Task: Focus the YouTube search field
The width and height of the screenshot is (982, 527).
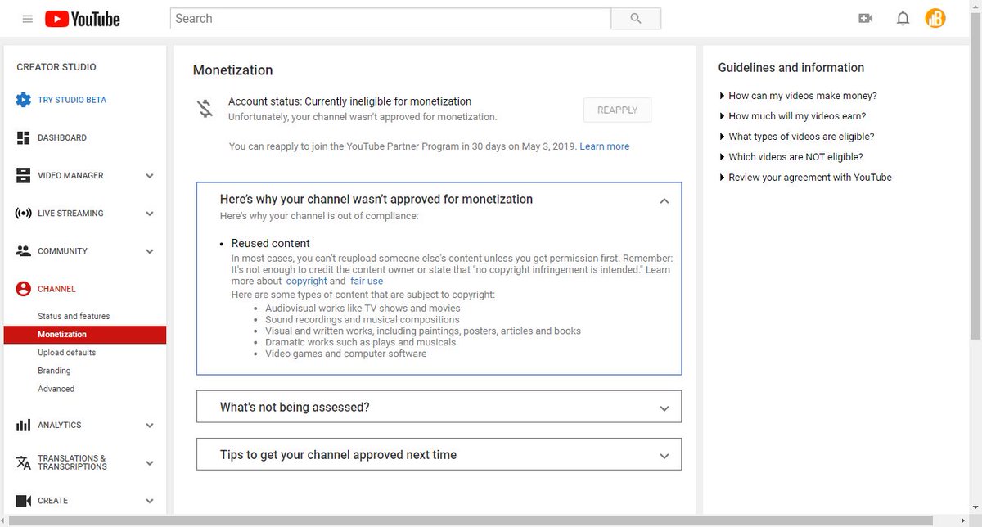Action: click(x=390, y=19)
